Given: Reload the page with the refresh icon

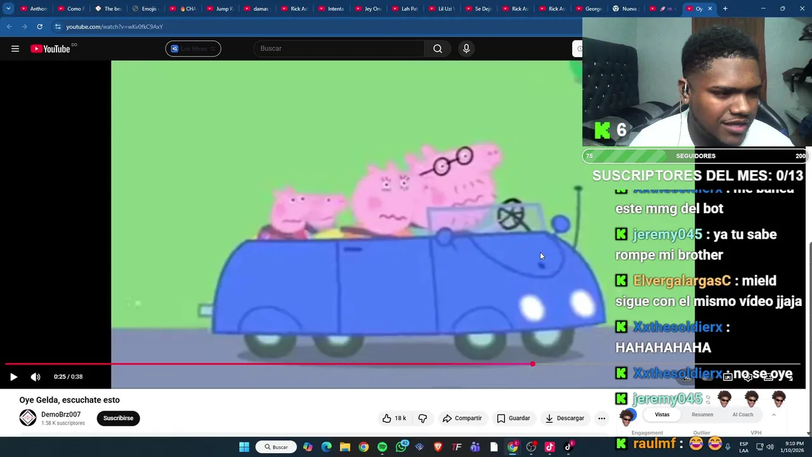Looking at the screenshot, I should click(x=39, y=27).
